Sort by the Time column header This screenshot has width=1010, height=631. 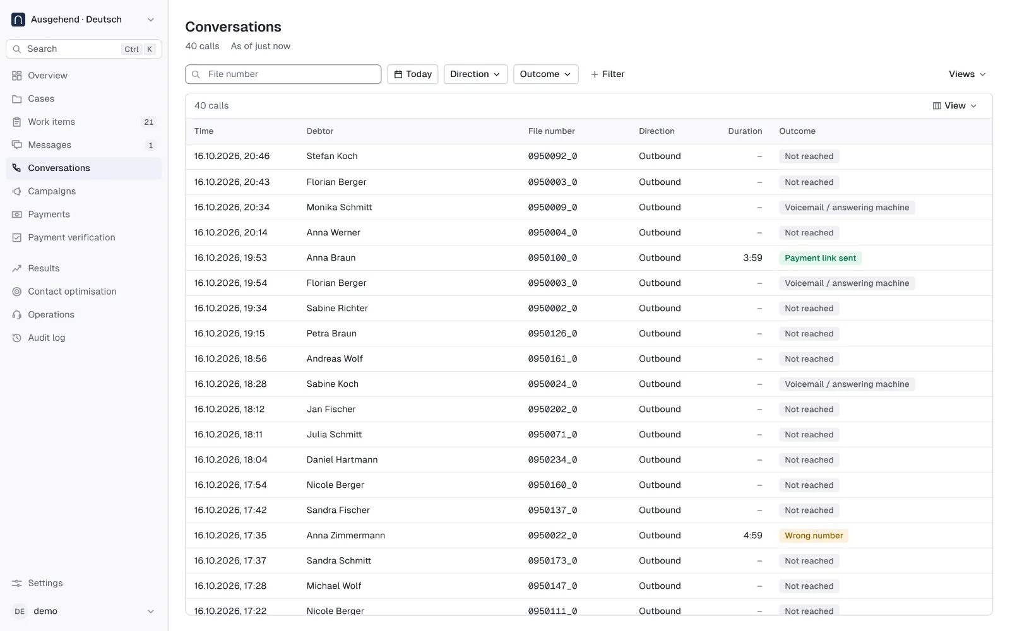204,131
